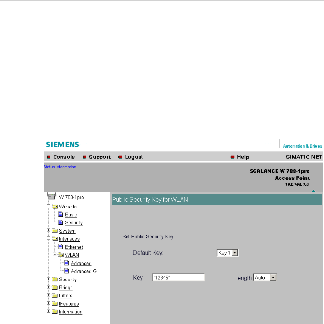Click the Siemens logo

(62, 144)
